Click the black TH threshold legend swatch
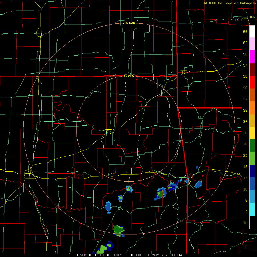Screen dimensions: 257x257 coord(252,222)
